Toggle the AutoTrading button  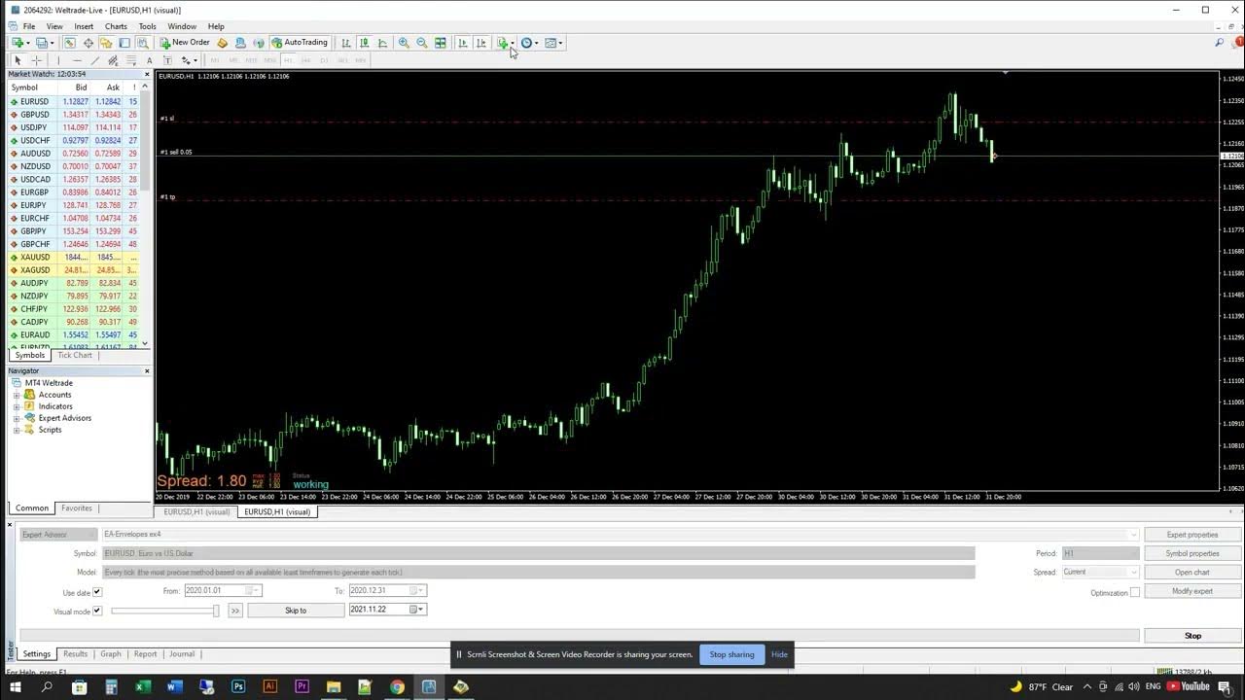coord(300,43)
